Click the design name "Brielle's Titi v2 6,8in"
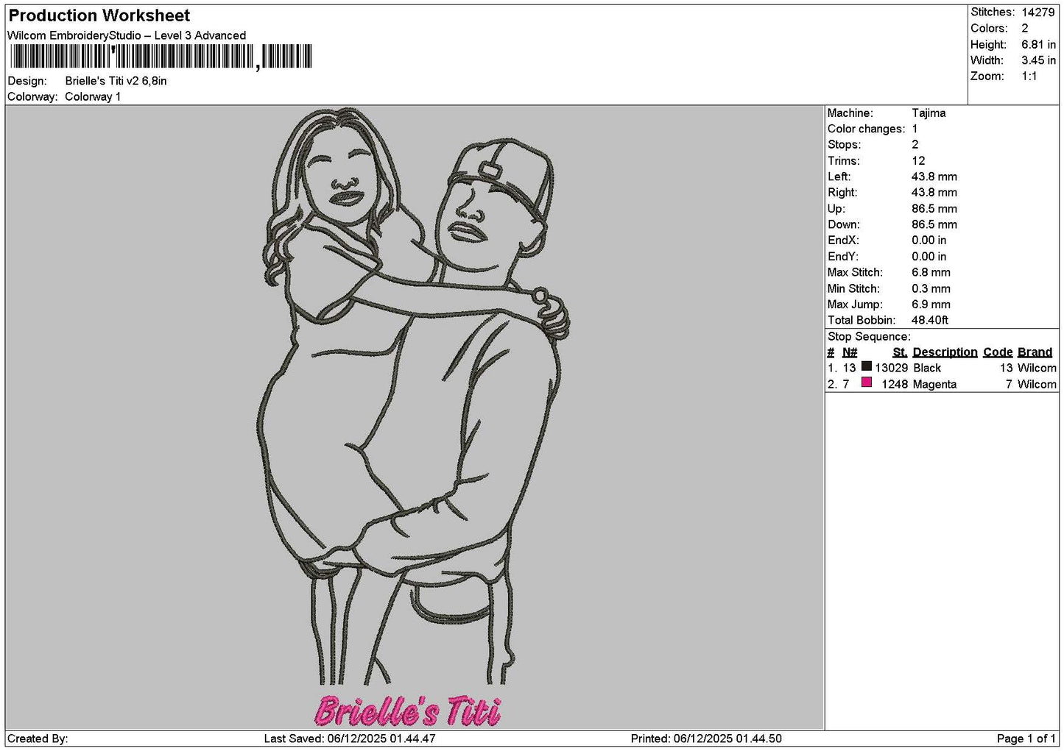This screenshot has height=751, width=1064. pos(116,81)
